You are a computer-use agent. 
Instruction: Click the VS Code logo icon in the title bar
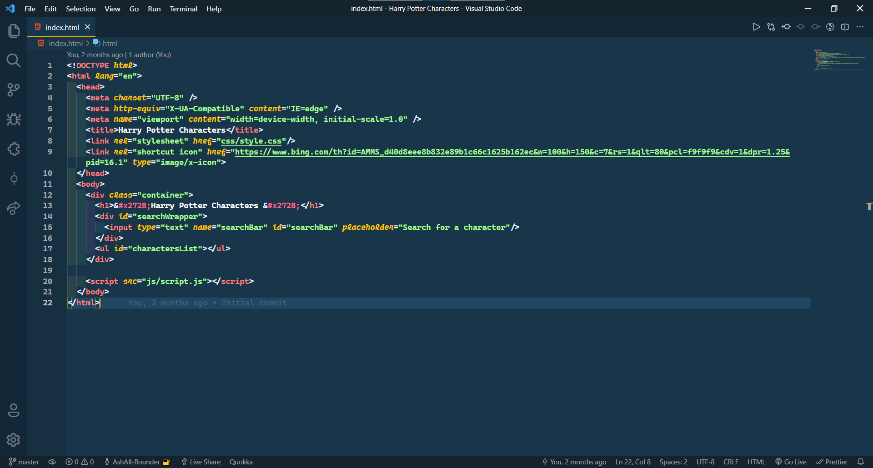[x=10, y=9]
